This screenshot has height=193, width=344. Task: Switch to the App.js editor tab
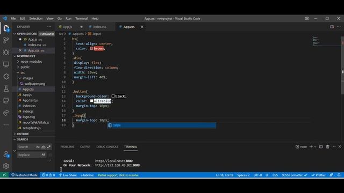67,27
